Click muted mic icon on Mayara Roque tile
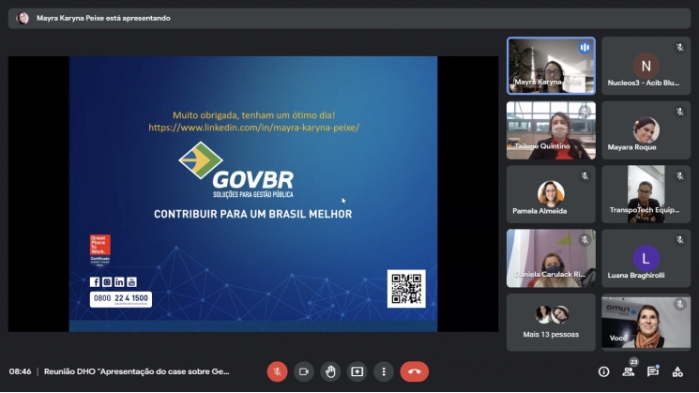Viewport: 699px width, 393px height. [x=680, y=112]
